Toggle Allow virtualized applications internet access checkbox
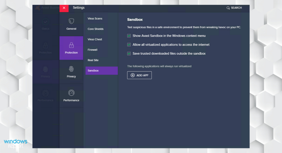282x153 pixels. point(129,45)
